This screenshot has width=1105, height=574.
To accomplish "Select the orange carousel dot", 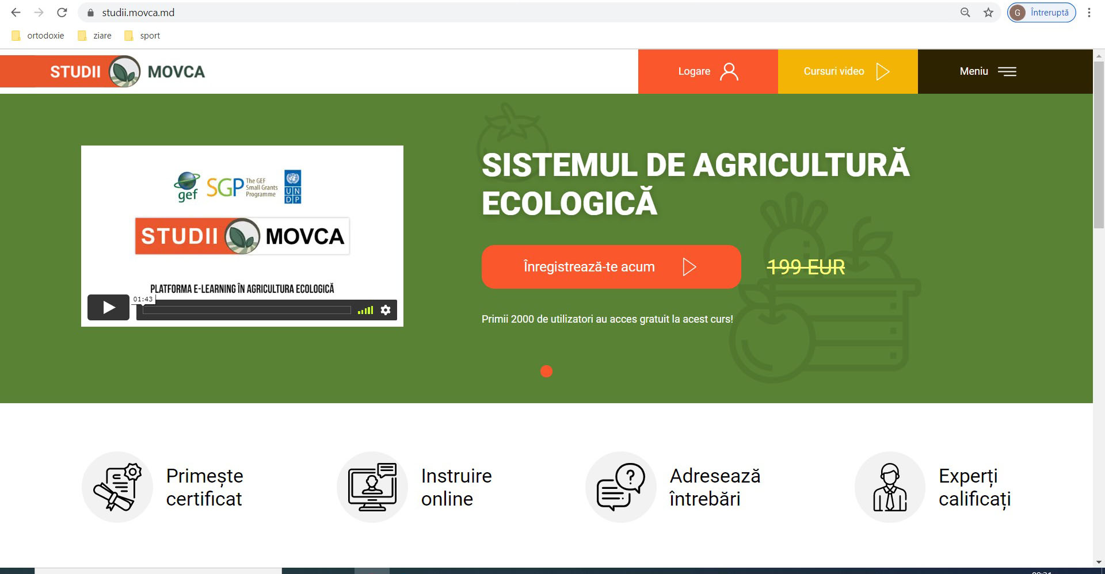I will click(x=547, y=372).
